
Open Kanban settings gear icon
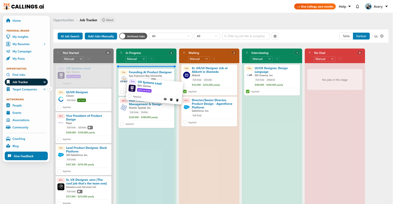tap(382, 36)
